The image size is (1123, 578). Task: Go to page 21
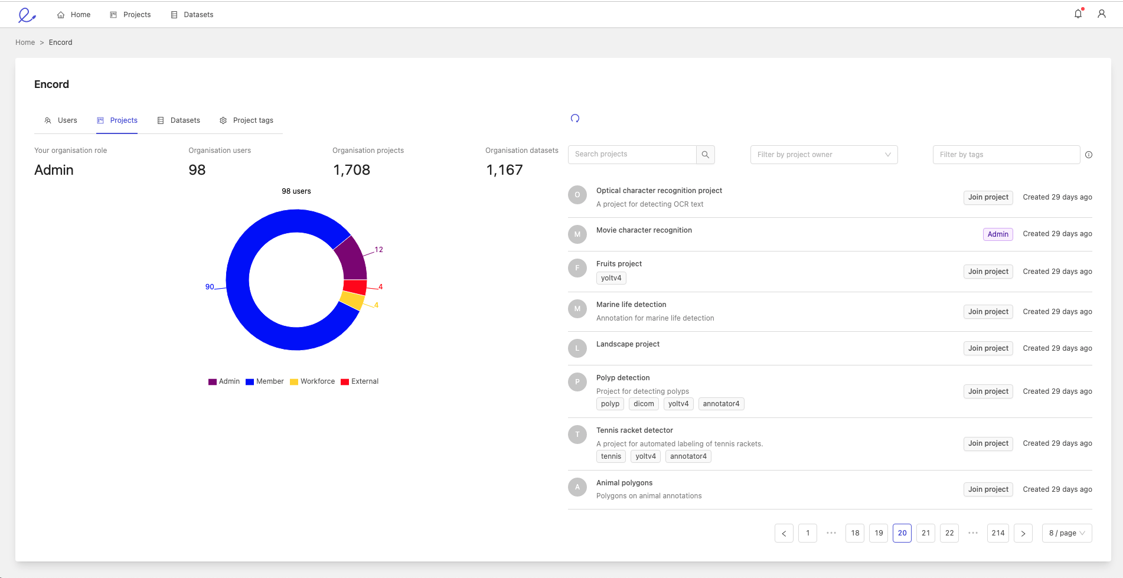click(x=926, y=533)
